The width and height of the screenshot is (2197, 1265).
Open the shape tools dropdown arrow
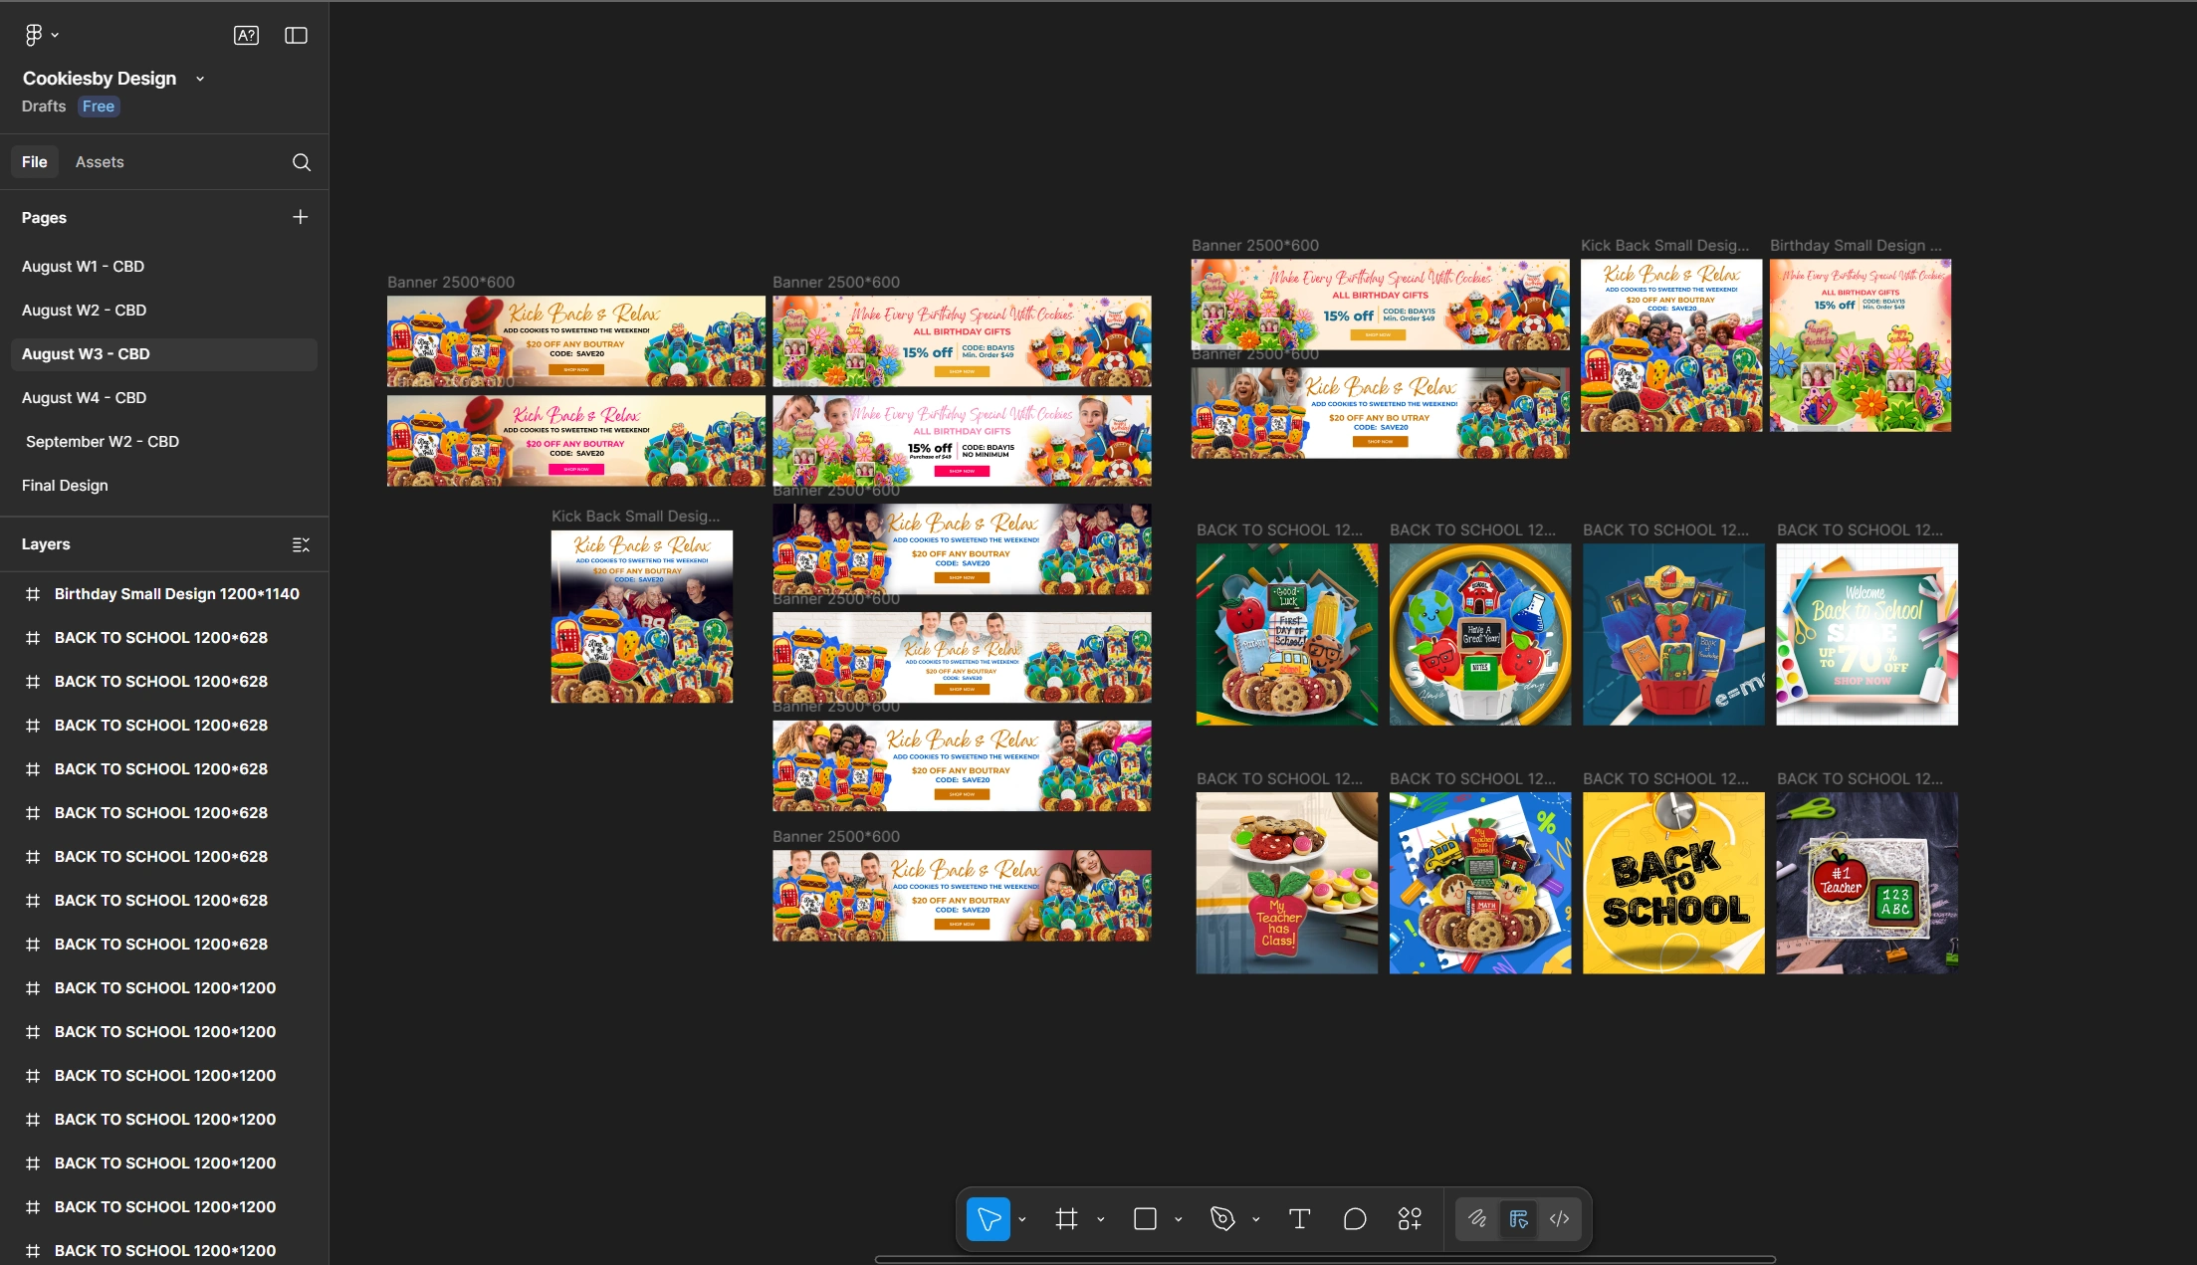pyautogui.click(x=1178, y=1219)
